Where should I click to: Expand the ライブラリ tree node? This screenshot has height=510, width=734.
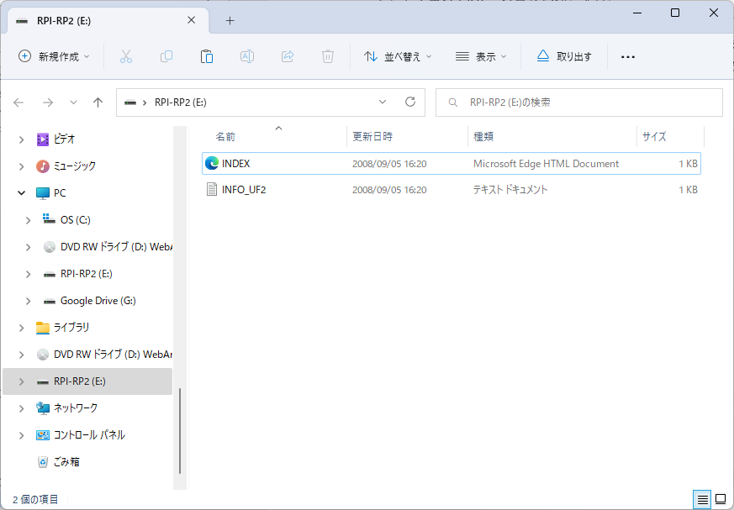(21, 328)
